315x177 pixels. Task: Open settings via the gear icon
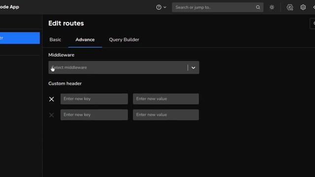[303, 7]
